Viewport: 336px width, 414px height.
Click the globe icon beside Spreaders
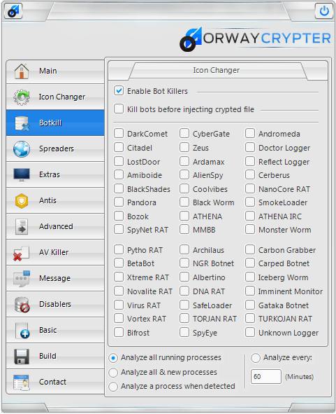point(22,149)
